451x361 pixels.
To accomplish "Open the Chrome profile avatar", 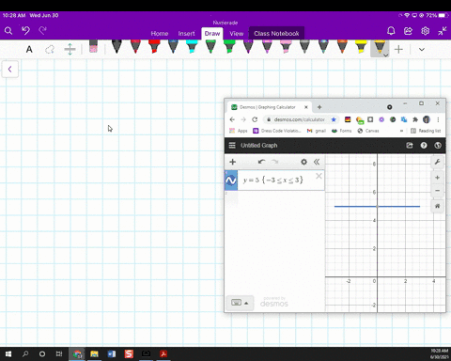I will coord(427,119).
